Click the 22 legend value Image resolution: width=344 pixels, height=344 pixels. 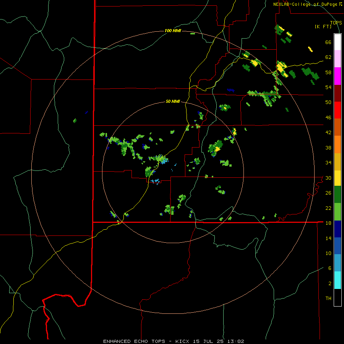point(328,208)
